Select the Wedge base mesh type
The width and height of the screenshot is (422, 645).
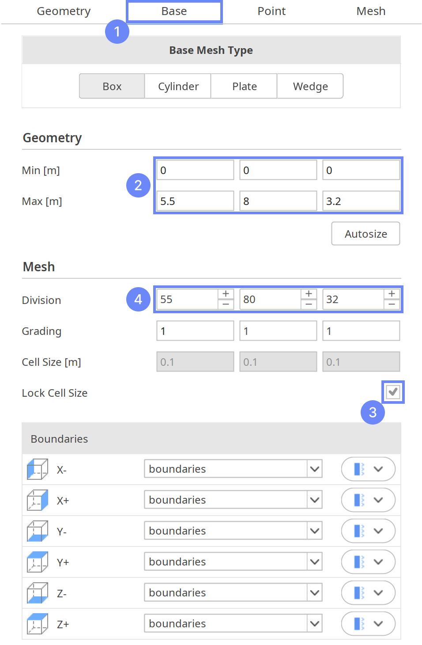(x=310, y=87)
